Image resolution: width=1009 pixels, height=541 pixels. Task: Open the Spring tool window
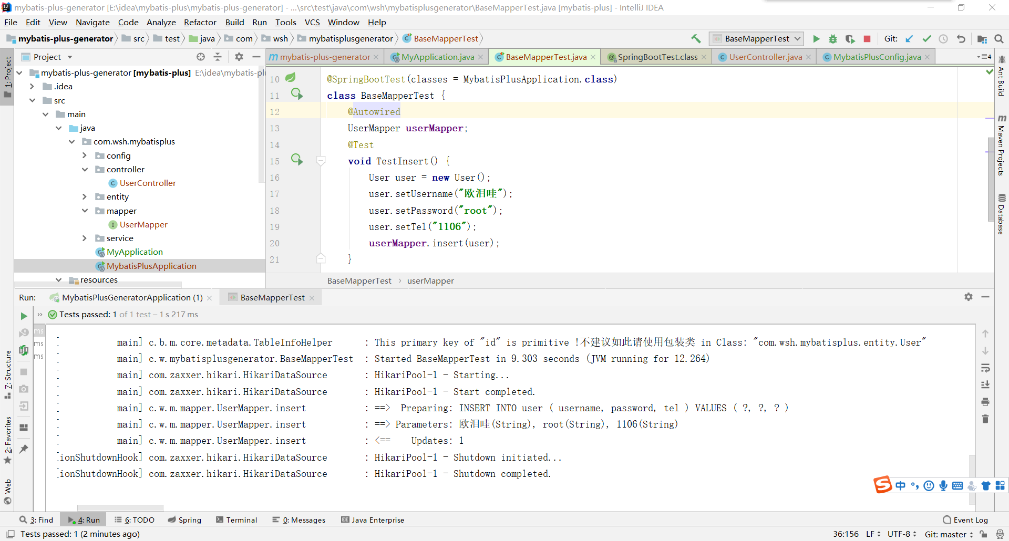click(x=184, y=520)
